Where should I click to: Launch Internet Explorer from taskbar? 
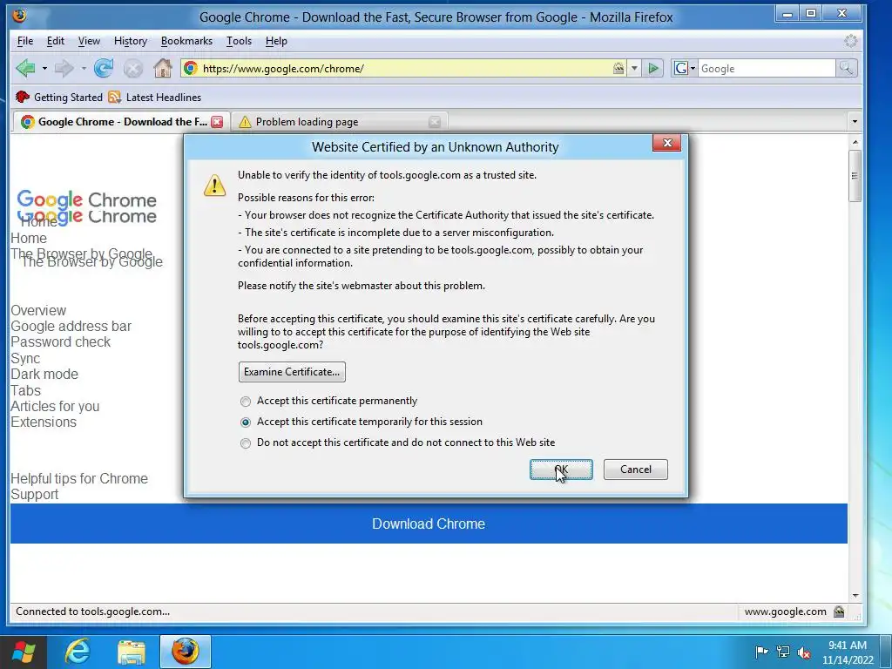coord(78,652)
